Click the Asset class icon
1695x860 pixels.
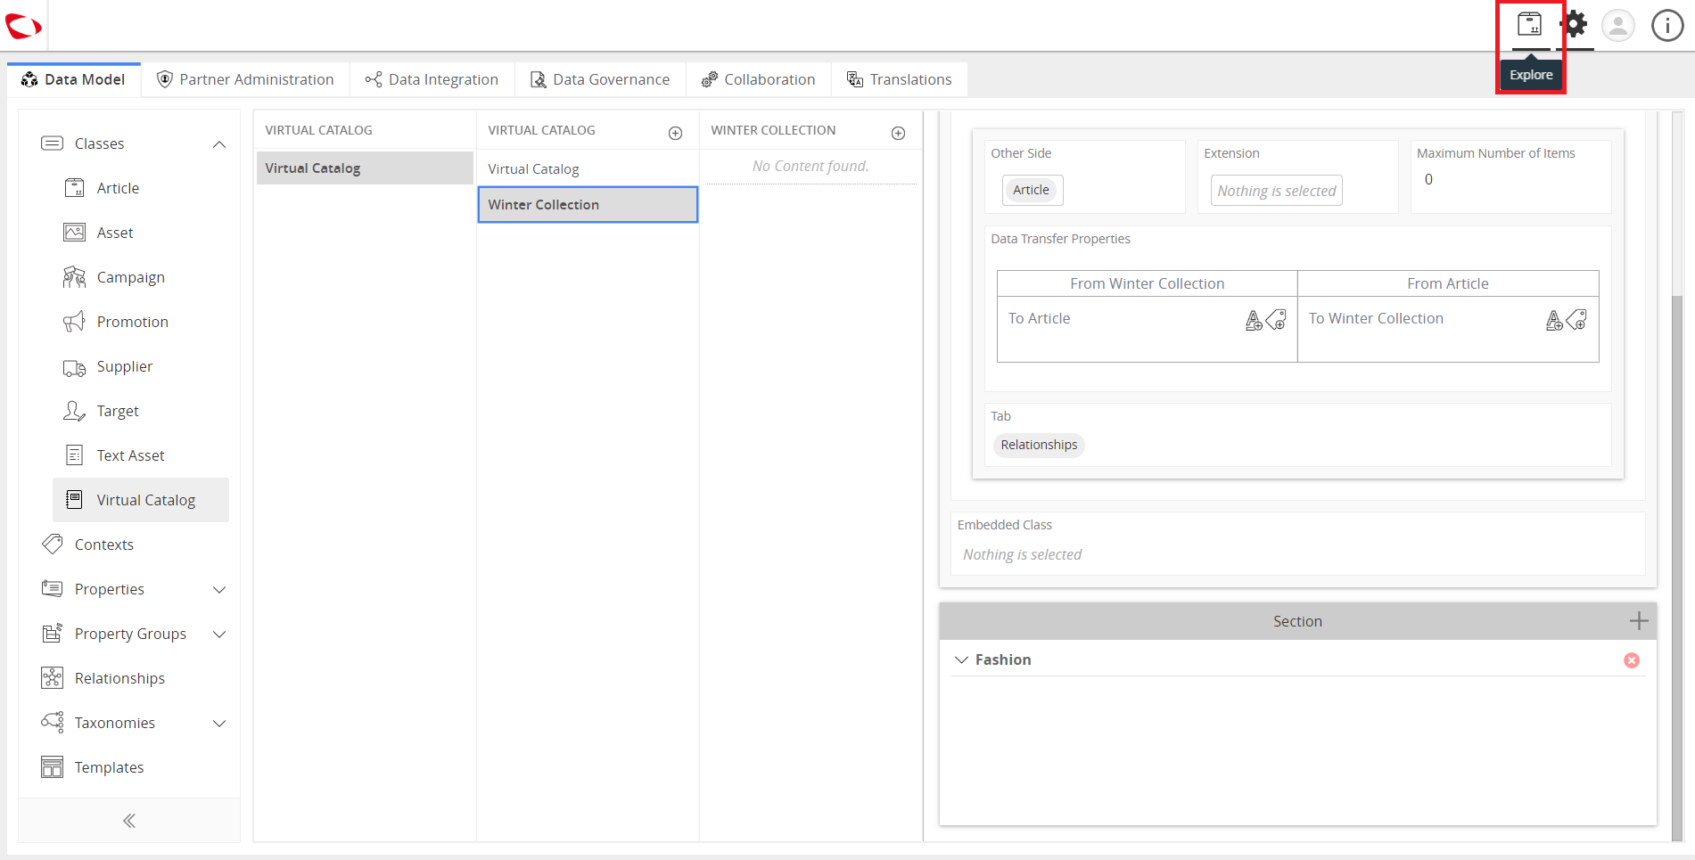click(74, 233)
